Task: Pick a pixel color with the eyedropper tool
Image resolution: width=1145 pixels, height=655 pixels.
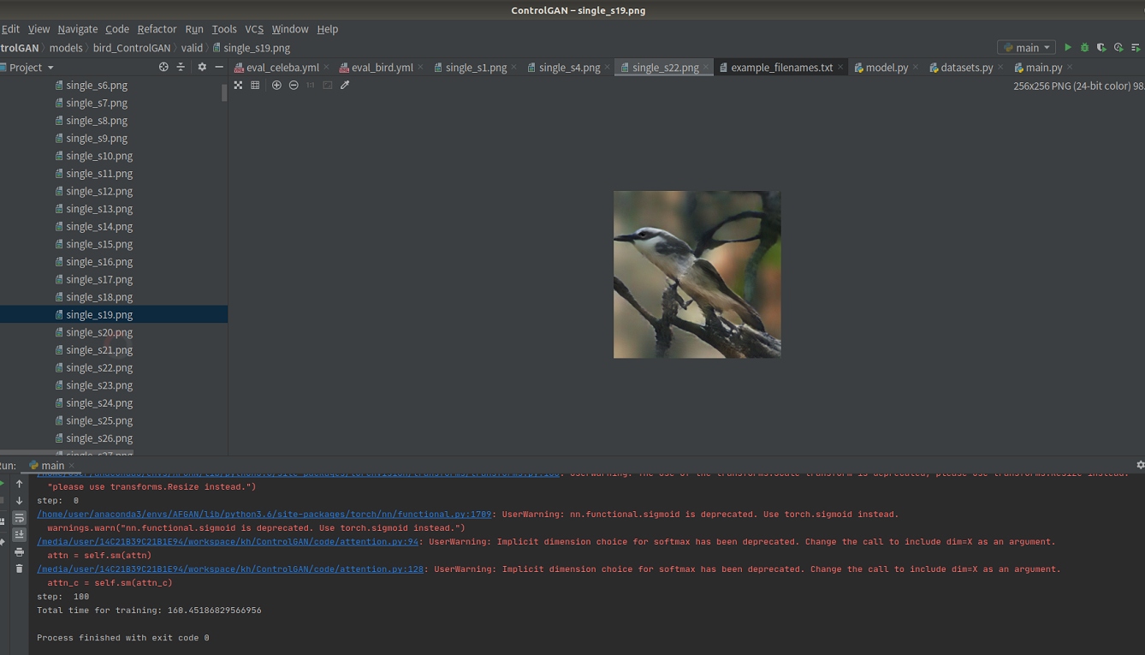Action: (345, 85)
